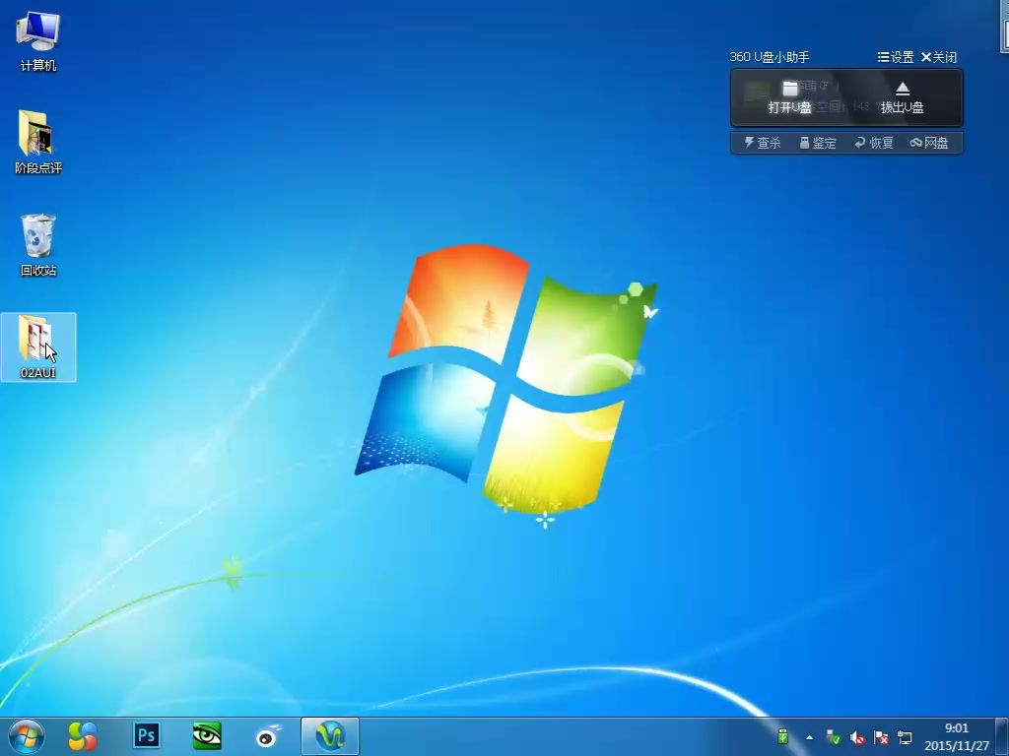This screenshot has width=1009, height=756.
Task: Click 恢复 to recover files
Action: click(874, 143)
